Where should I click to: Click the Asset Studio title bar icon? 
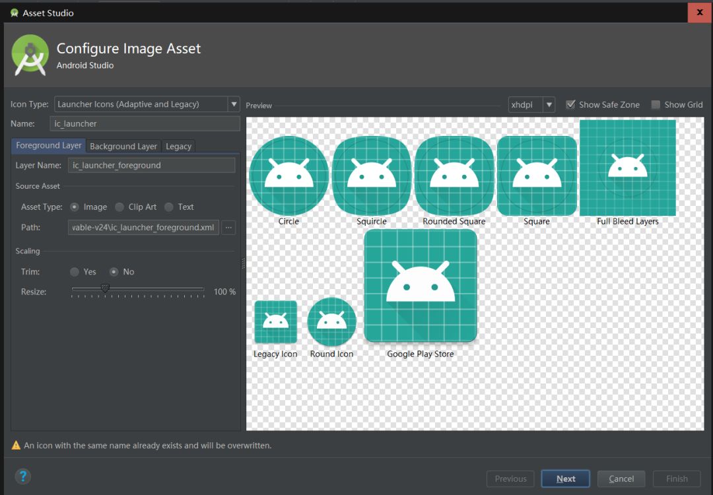click(x=15, y=13)
